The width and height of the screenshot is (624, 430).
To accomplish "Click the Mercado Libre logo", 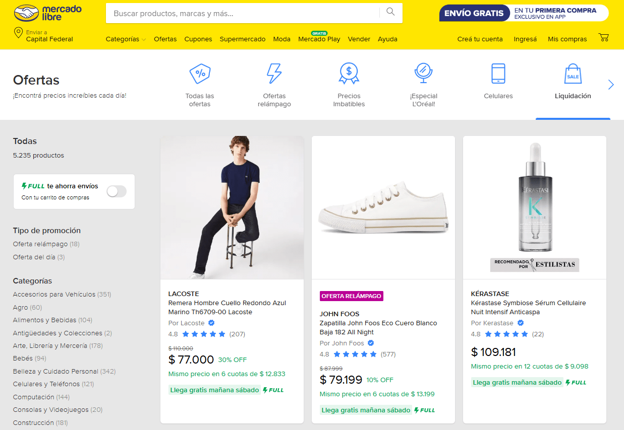I will coord(48,13).
